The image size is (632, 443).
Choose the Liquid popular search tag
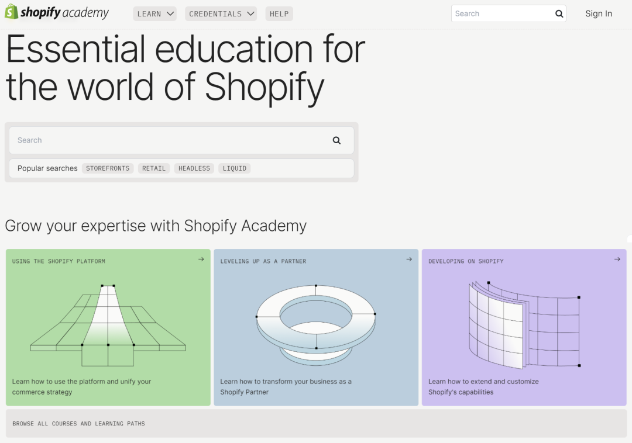pos(235,168)
